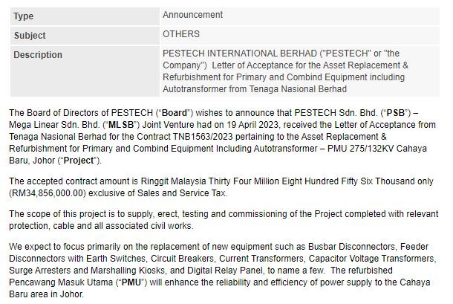Click the bold PSB abbreviation
The image size is (453, 304).
pos(396,113)
